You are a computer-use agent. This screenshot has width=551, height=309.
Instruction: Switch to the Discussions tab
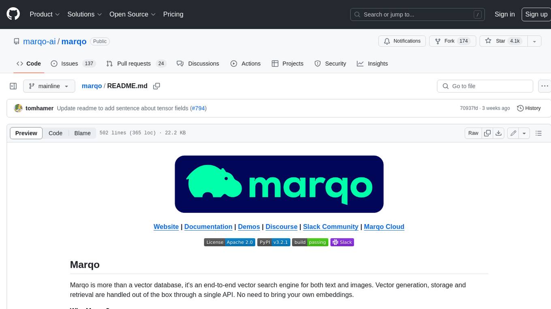point(198,63)
